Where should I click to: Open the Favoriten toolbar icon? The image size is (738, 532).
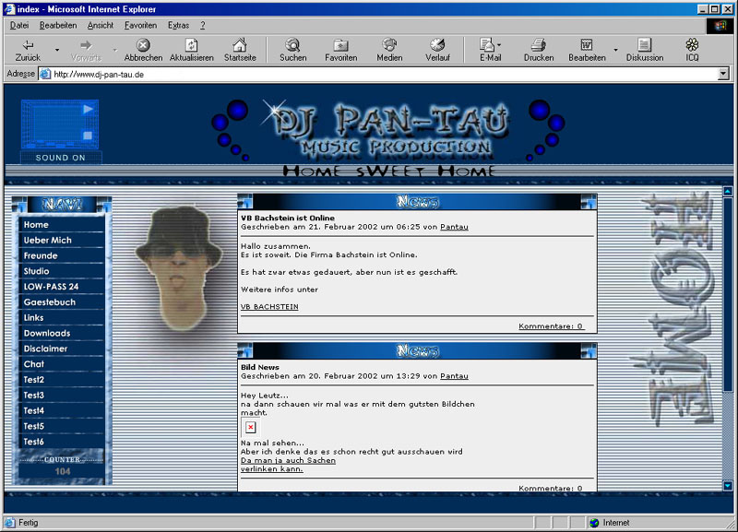(x=340, y=45)
